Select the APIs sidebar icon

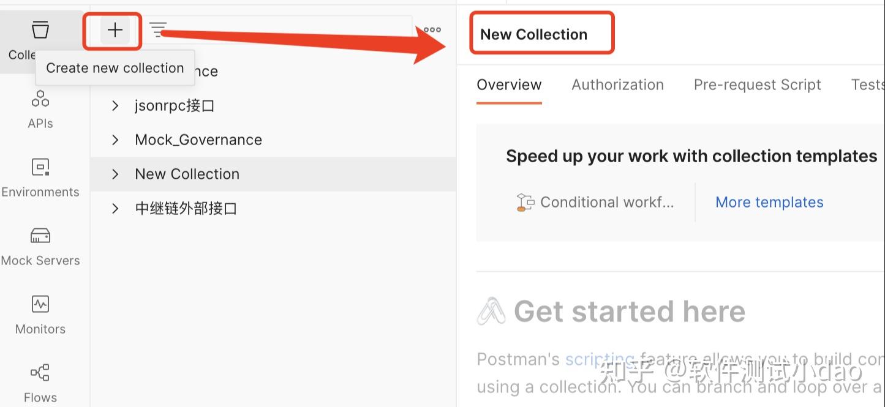click(x=40, y=107)
